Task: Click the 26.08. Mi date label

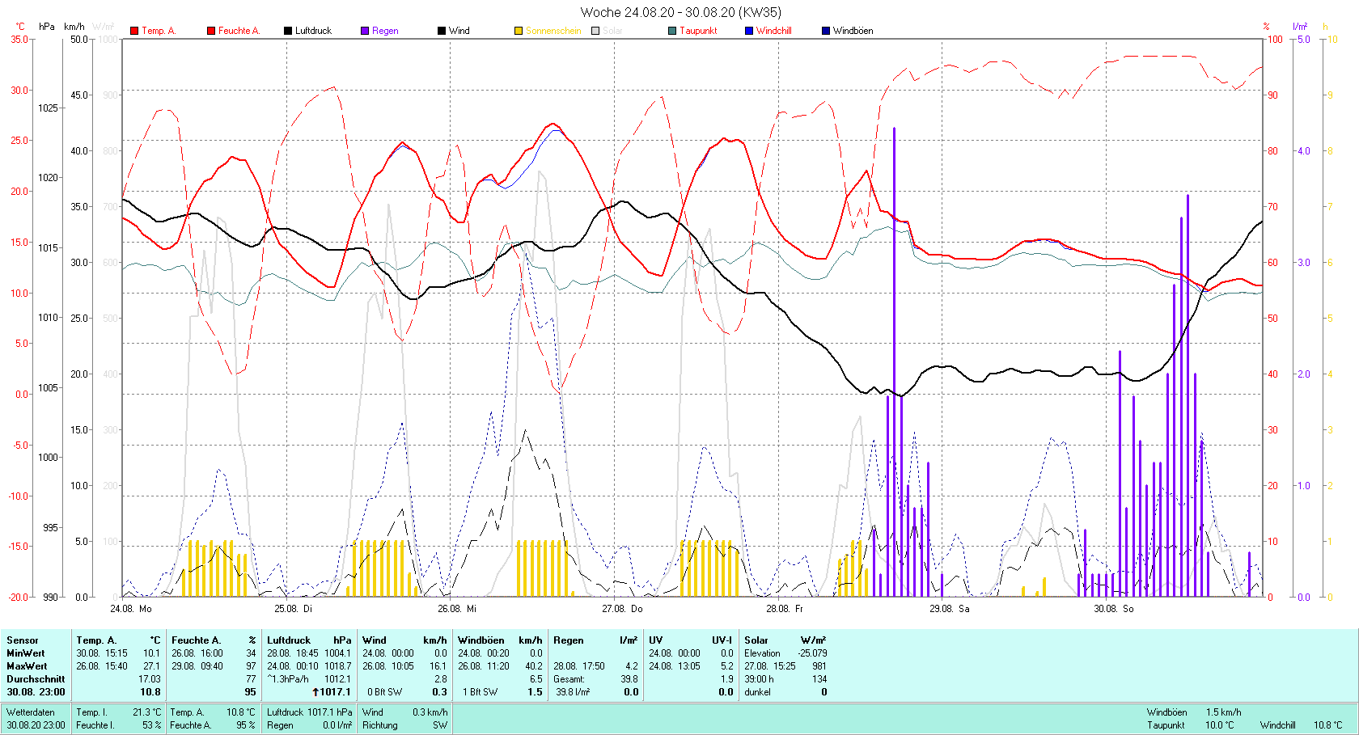Action: point(457,609)
